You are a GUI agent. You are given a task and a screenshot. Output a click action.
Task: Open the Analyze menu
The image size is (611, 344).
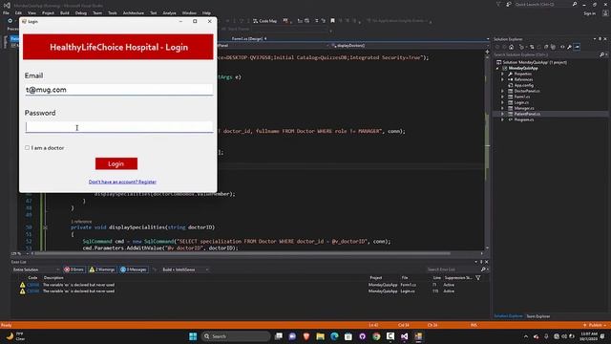pos(169,12)
